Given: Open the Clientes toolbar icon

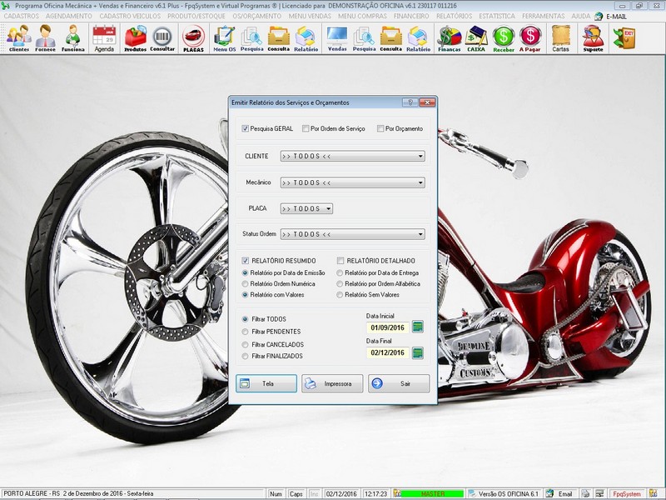Looking at the screenshot, I should pos(18,38).
